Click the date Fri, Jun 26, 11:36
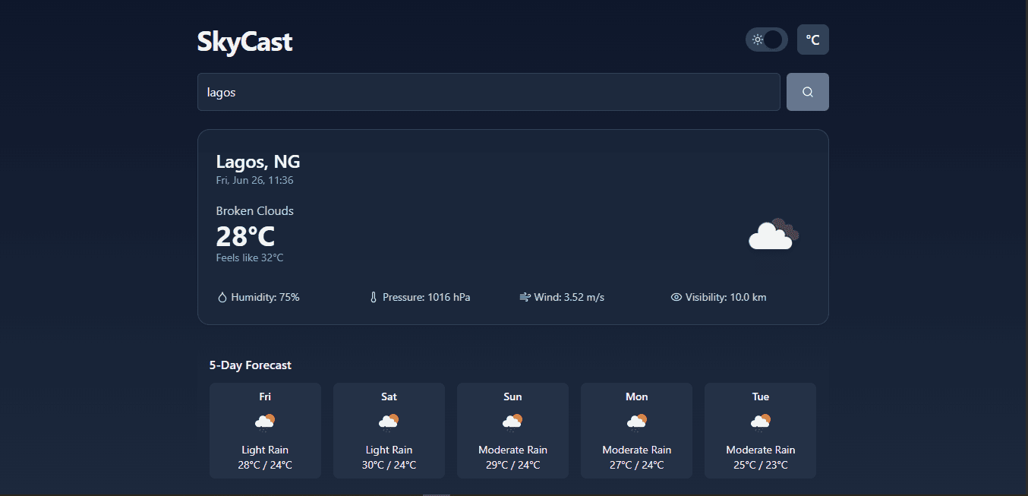This screenshot has width=1028, height=496. point(255,181)
